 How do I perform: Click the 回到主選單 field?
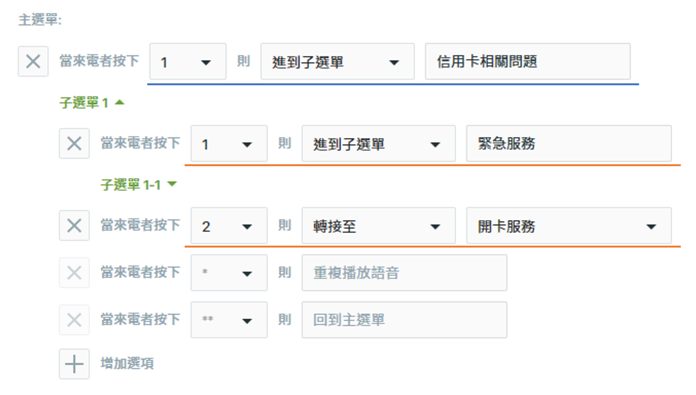coord(404,320)
